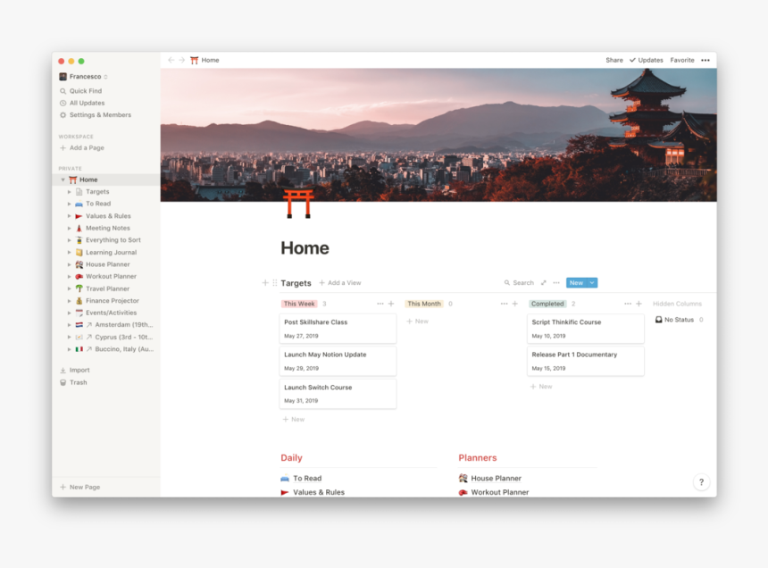The image size is (768, 568).
Task: Open the Post Skillshare Class card
Action: coord(338,329)
